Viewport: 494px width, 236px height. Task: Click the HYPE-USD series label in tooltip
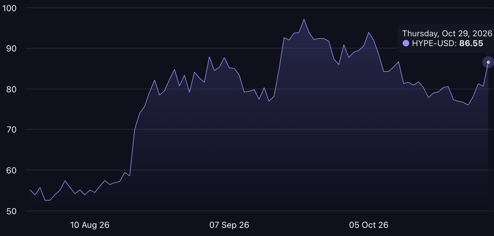pyautogui.click(x=435, y=43)
